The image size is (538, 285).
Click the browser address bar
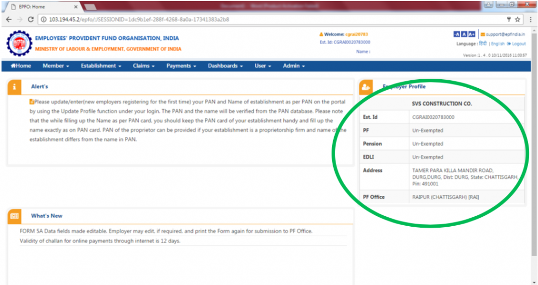pyautogui.click(x=263, y=19)
